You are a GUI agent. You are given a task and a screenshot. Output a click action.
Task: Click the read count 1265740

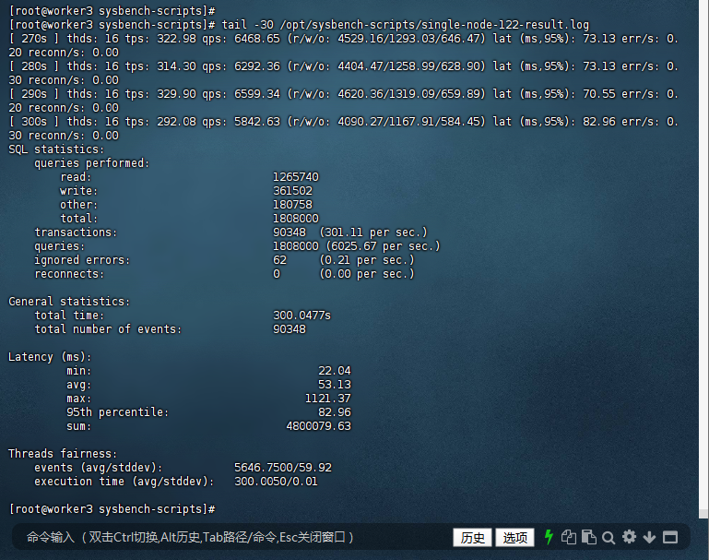coord(296,177)
